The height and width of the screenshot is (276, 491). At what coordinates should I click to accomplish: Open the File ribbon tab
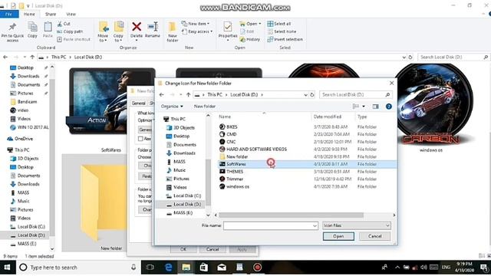pyautogui.click(x=8, y=14)
